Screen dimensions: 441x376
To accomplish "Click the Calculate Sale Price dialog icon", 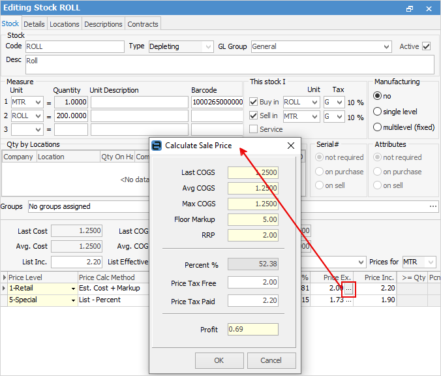I will pyautogui.click(x=157, y=146).
